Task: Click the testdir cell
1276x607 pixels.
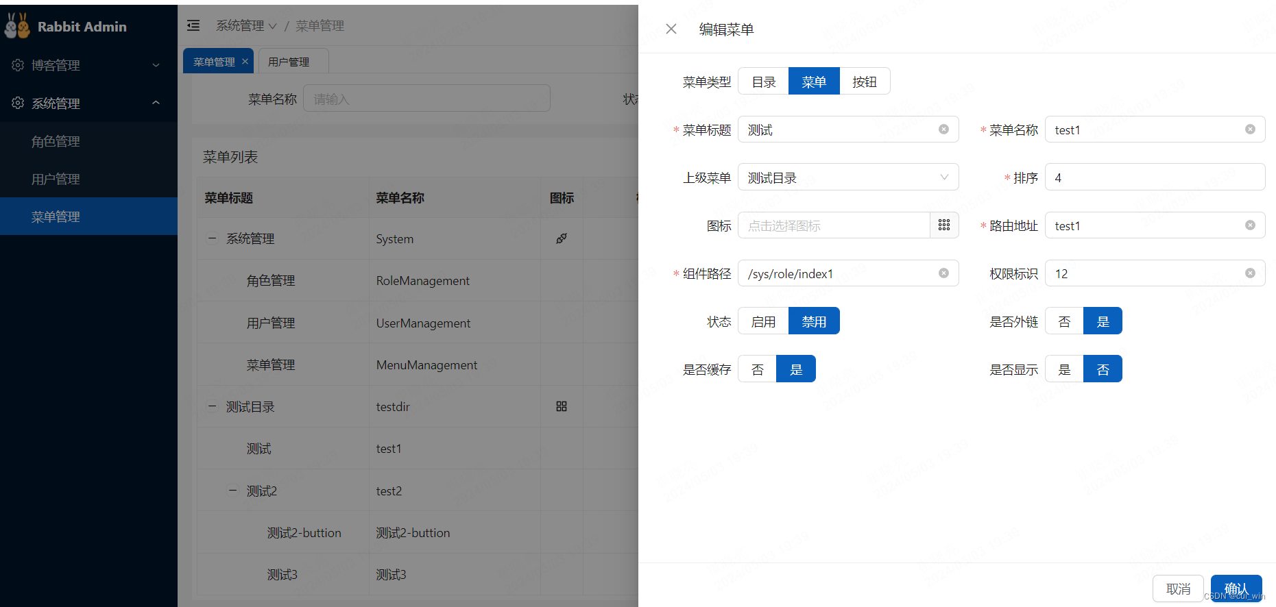Action: click(455, 406)
